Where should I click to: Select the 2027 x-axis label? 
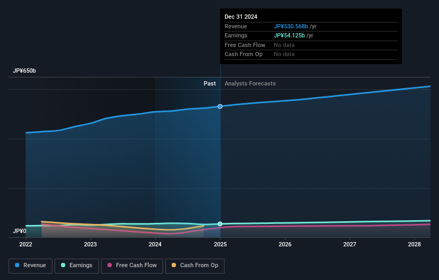coord(350,245)
